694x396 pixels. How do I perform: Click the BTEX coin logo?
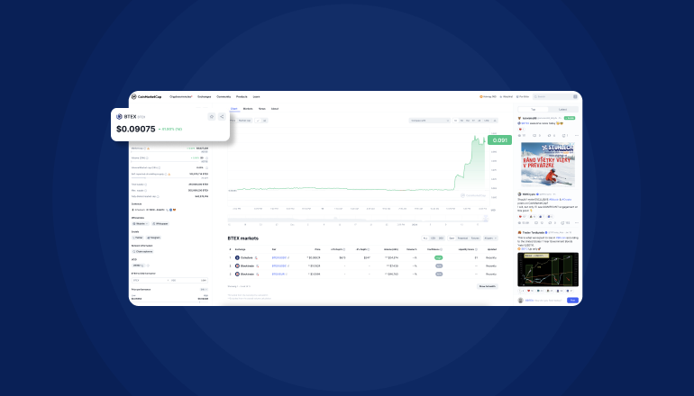119,117
